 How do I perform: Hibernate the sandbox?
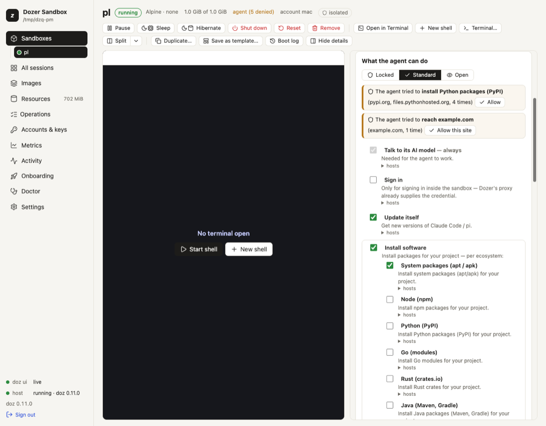point(201,28)
